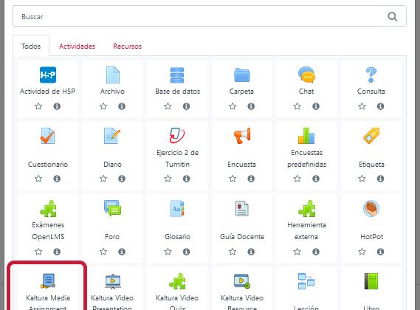
Task: Click the Herramienta externa label
Action: (306, 231)
